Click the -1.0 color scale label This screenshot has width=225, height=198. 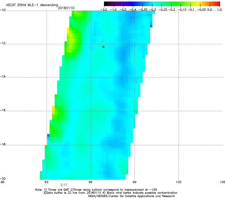pos(113,10)
